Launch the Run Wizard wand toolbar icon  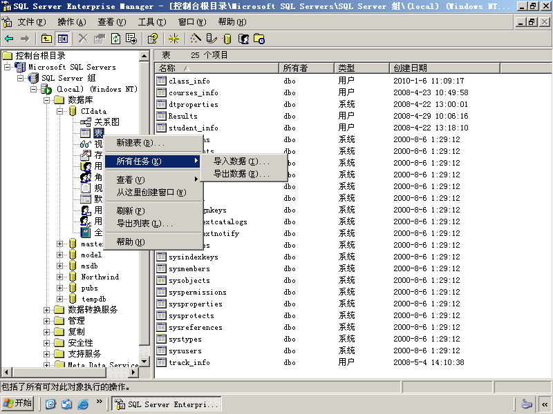tap(196, 39)
